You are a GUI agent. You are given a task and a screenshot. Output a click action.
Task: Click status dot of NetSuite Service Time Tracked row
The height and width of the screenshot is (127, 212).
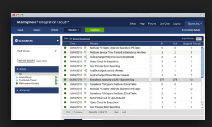click(x=65, y=52)
